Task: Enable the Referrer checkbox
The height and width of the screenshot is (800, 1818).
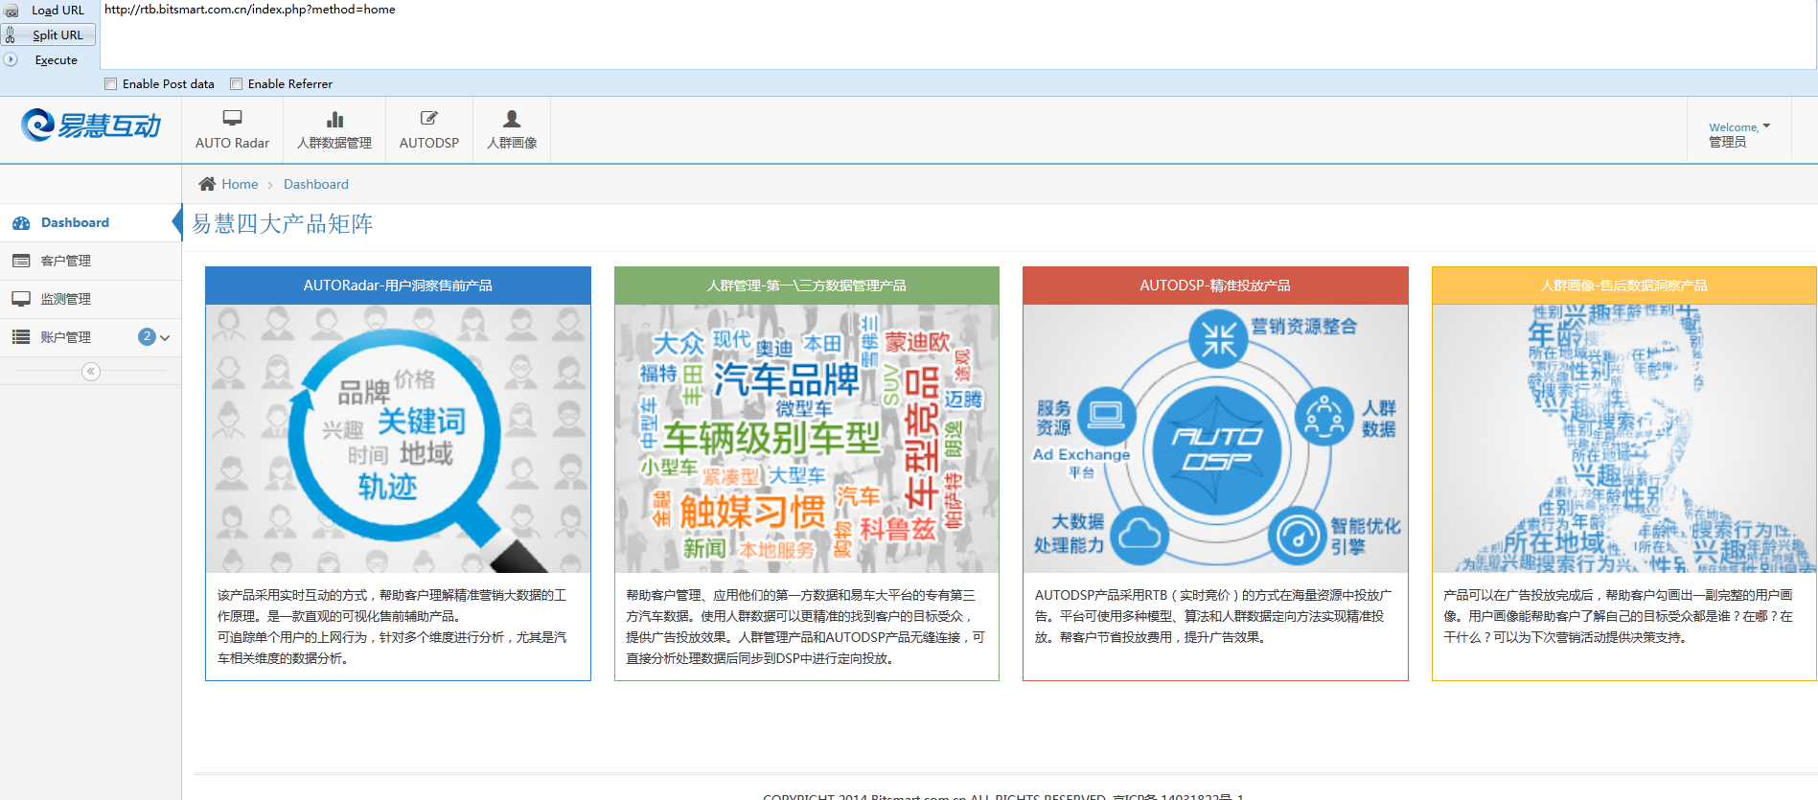Action: (237, 84)
